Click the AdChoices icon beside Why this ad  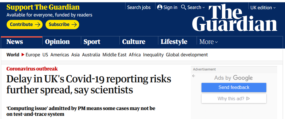point(248,98)
